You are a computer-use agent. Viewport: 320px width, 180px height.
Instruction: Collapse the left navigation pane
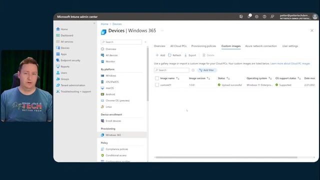(94, 23)
